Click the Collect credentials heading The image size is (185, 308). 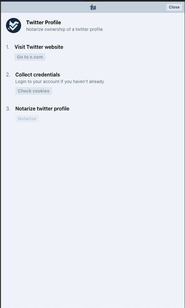(x=38, y=75)
